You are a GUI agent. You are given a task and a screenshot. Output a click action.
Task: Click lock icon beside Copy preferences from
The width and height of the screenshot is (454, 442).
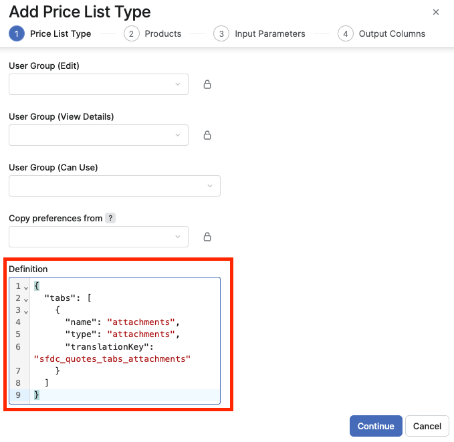click(207, 237)
